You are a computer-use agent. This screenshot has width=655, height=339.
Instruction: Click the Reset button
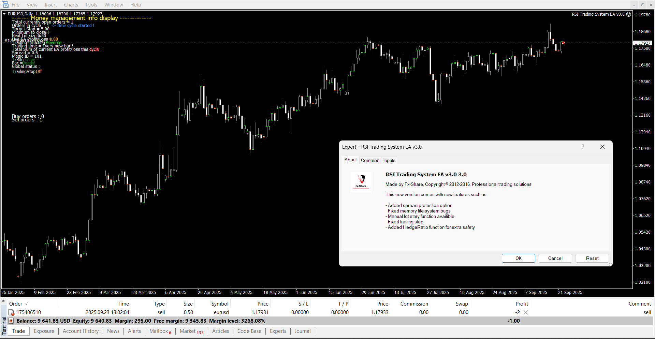[x=592, y=258]
